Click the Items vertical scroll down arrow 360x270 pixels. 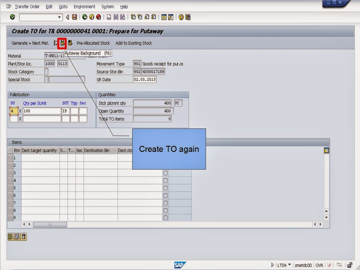[326, 218]
